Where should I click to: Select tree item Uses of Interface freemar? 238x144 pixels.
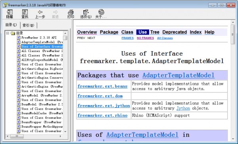click(42, 46)
